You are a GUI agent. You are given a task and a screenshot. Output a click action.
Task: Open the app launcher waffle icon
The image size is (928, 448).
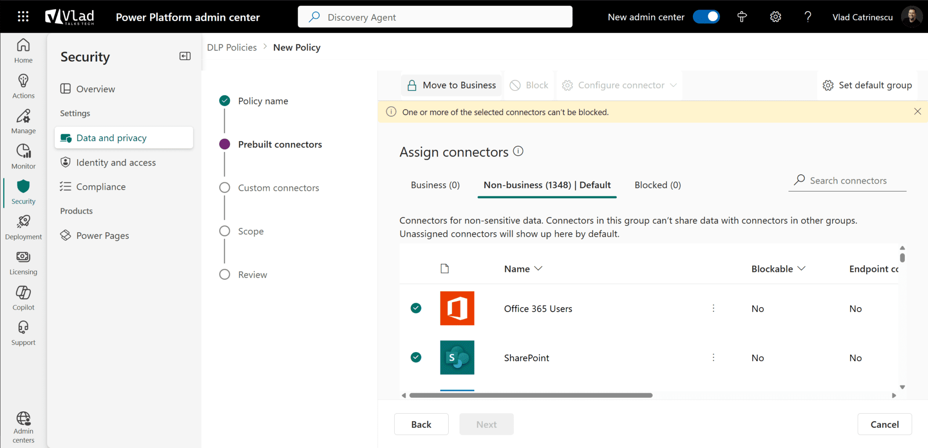pos(23,16)
